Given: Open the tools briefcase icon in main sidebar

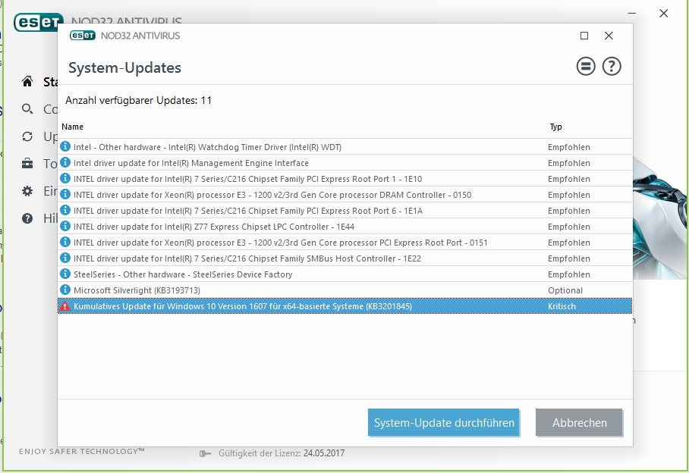Looking at the screenshot, I should [x=27, y=164].
